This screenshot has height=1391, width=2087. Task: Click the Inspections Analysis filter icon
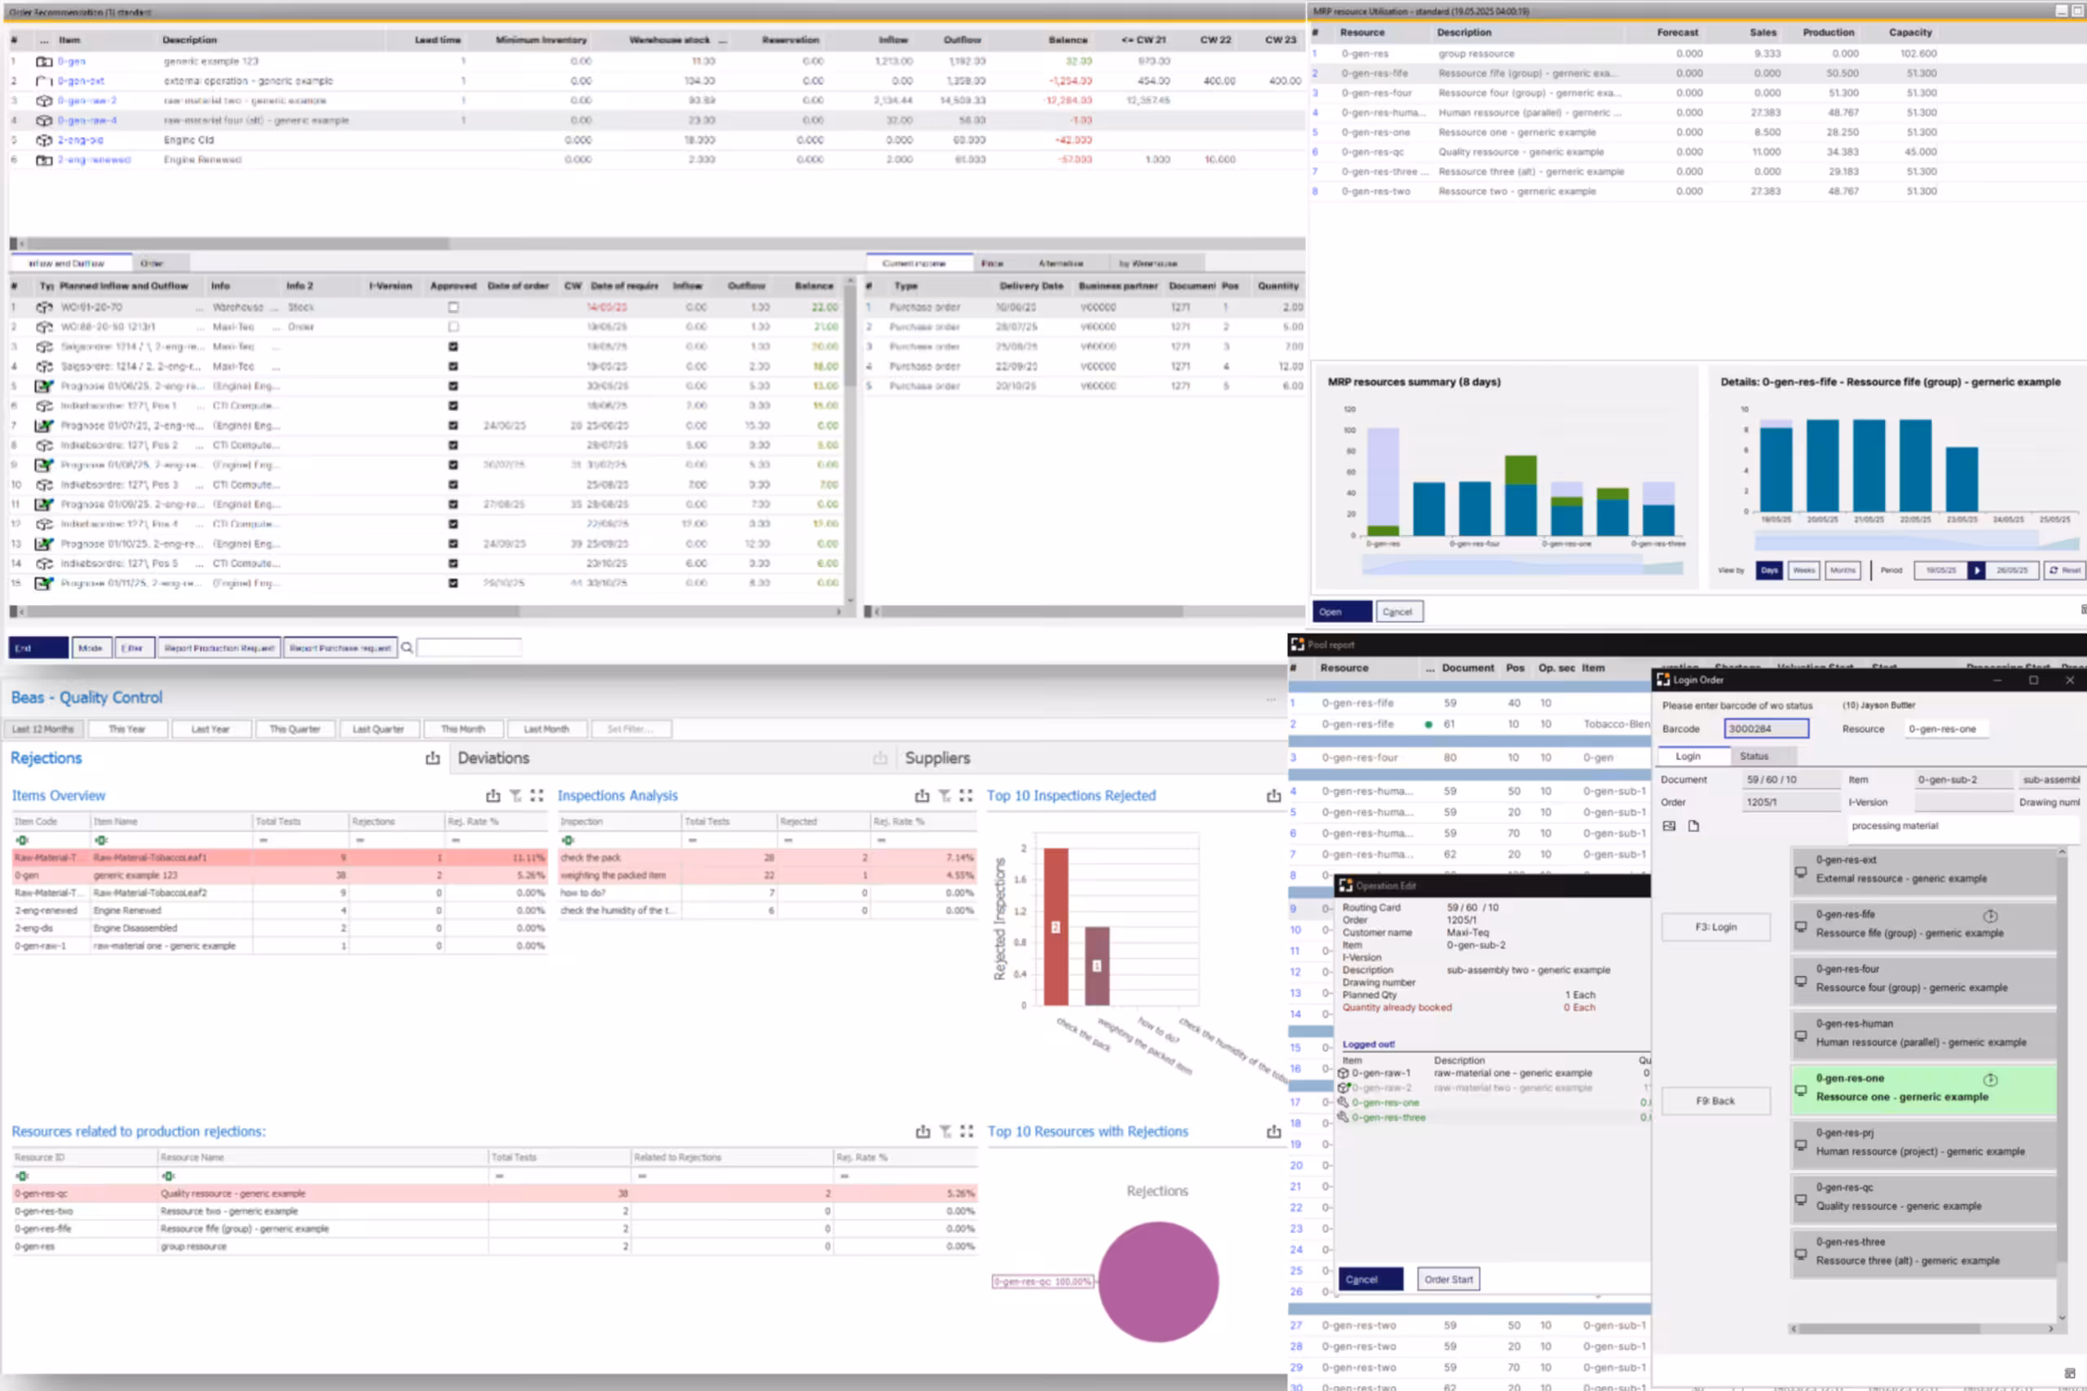tap(944, 796)
